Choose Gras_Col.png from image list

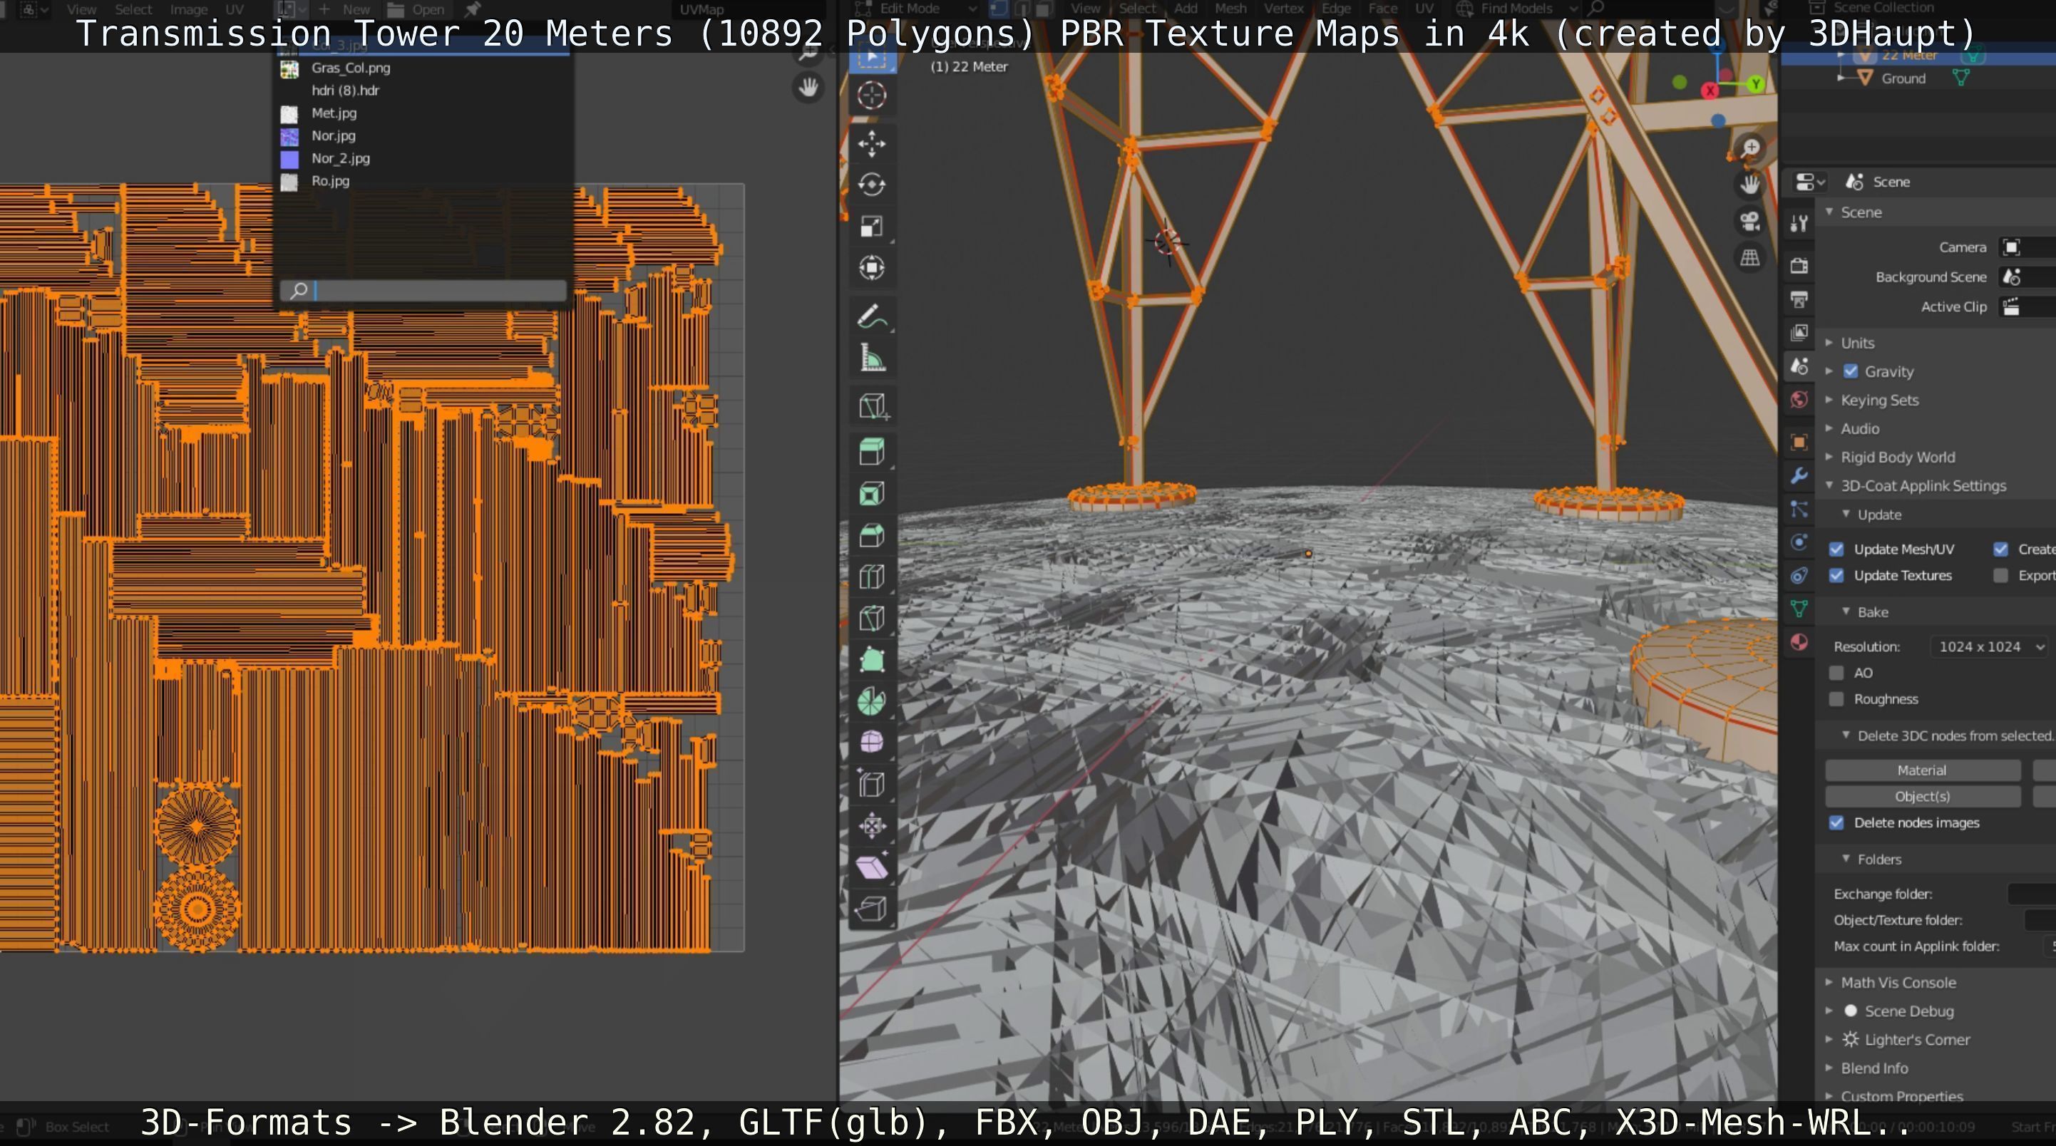(x=423, y=68)
